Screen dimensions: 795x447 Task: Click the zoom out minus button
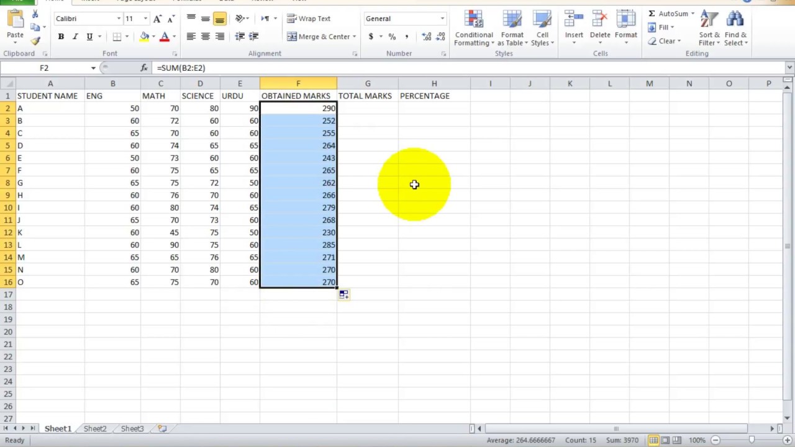pyautogui.click(x=715, y=440)
